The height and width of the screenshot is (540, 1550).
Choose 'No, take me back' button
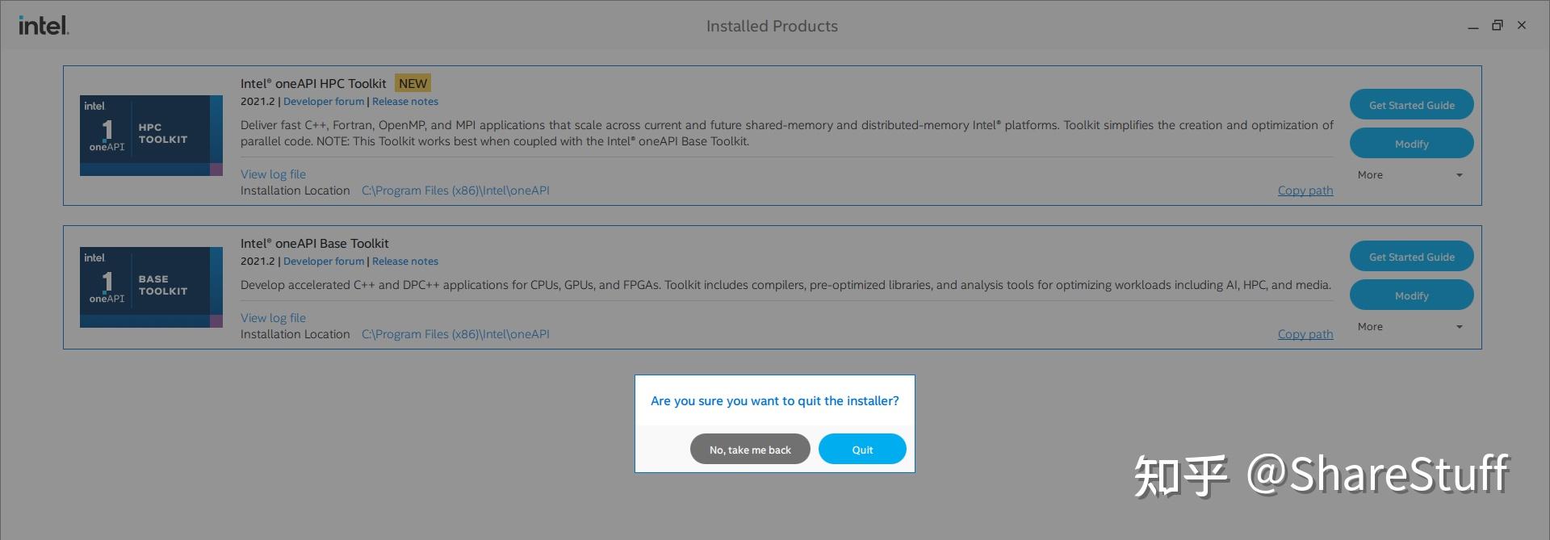point(750,450)
